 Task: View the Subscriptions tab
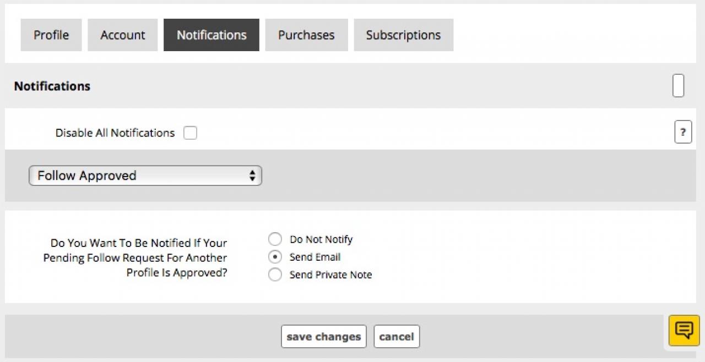pos(403,35)
